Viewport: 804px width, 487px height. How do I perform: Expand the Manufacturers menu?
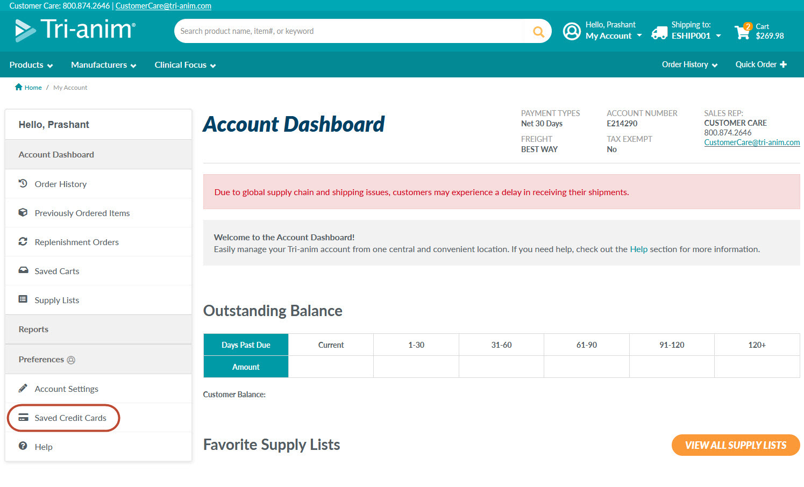(104, 65)
